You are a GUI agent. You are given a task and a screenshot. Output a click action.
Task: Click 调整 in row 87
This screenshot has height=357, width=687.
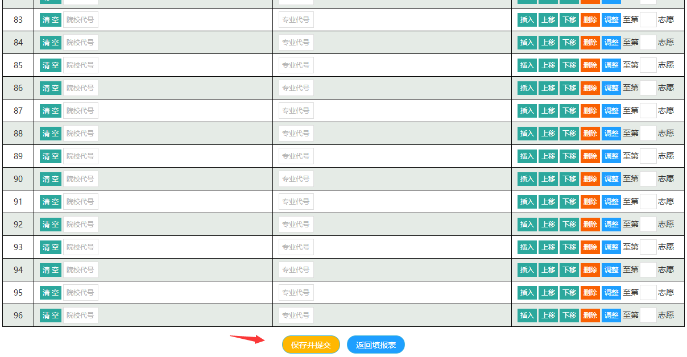611,111
